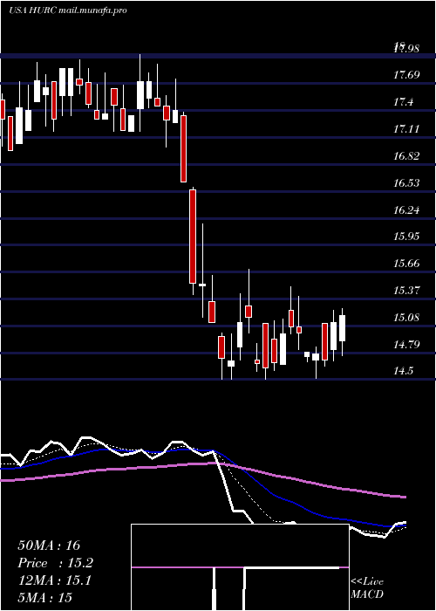Click the 17.4 price axis label

[x=403, y=102]
